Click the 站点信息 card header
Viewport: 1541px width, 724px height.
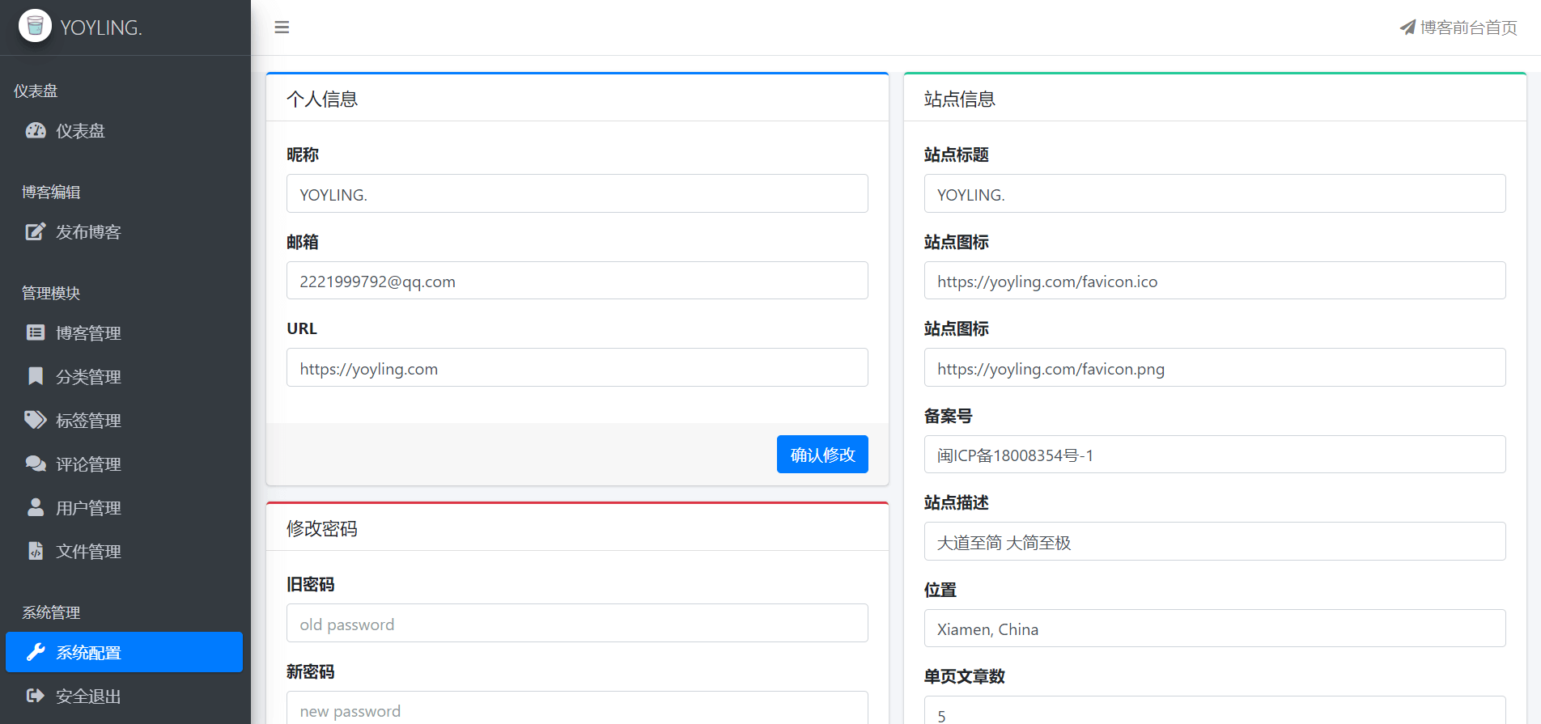[x=1215, y=98]
